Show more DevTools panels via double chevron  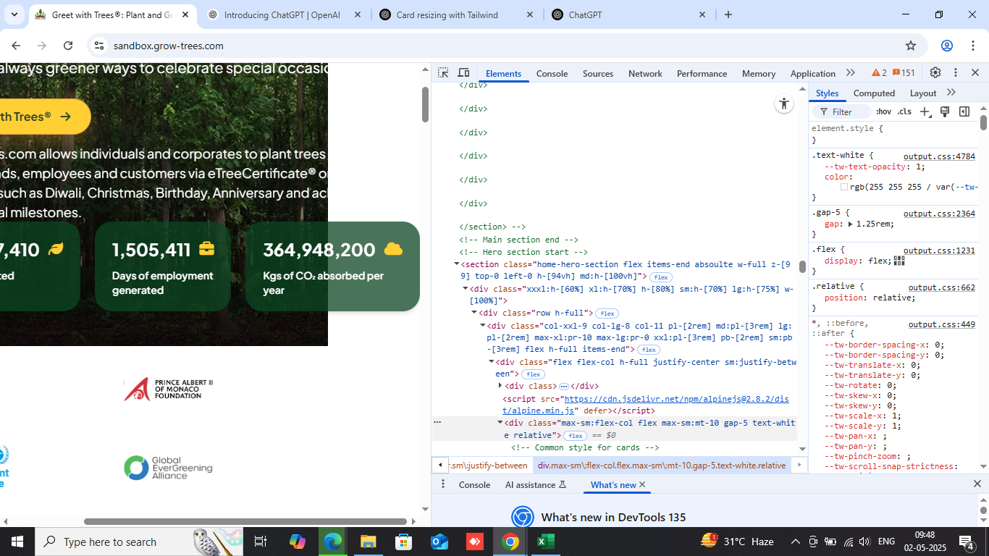tap(851, 73)
